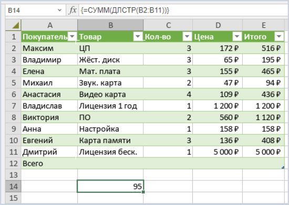The image size is (289, 205).
Task: Click the ЦП product cell
Action: tap(110, 48)
